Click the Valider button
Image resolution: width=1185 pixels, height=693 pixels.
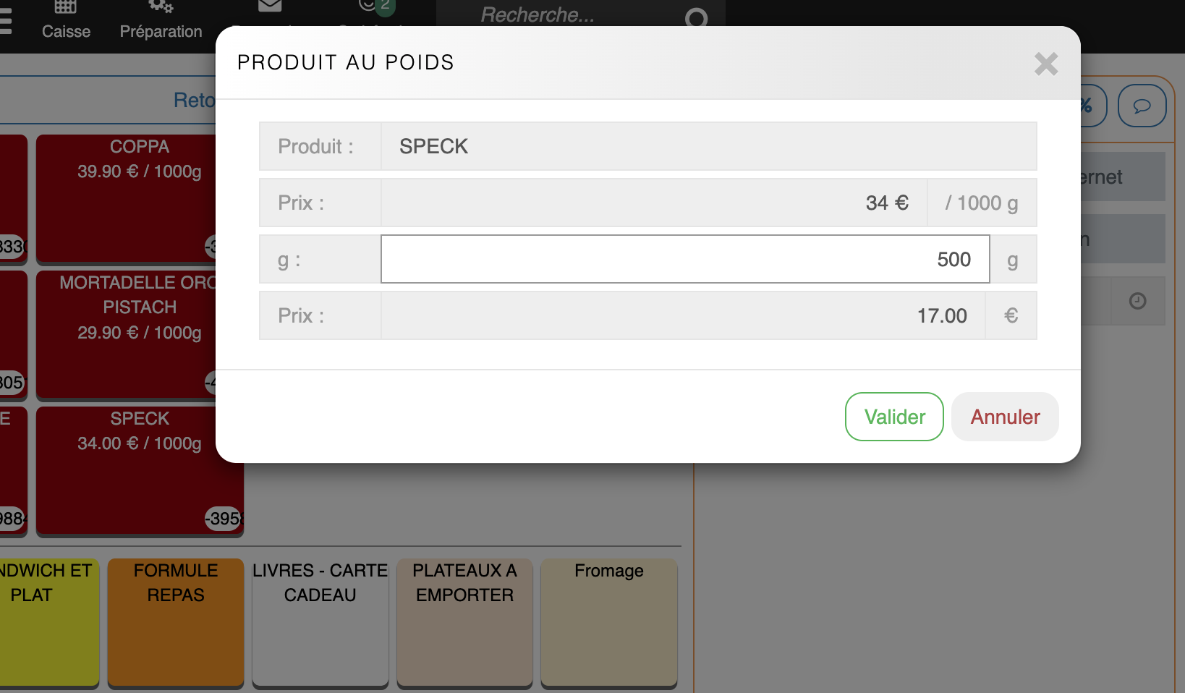894,417
